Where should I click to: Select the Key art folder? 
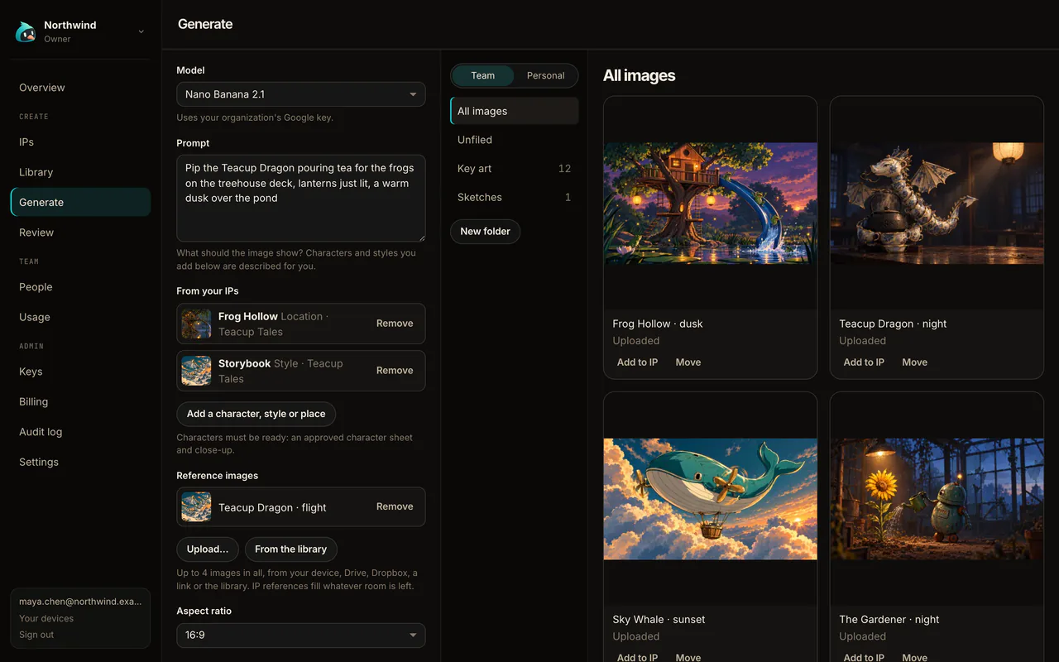coord(515,169)
